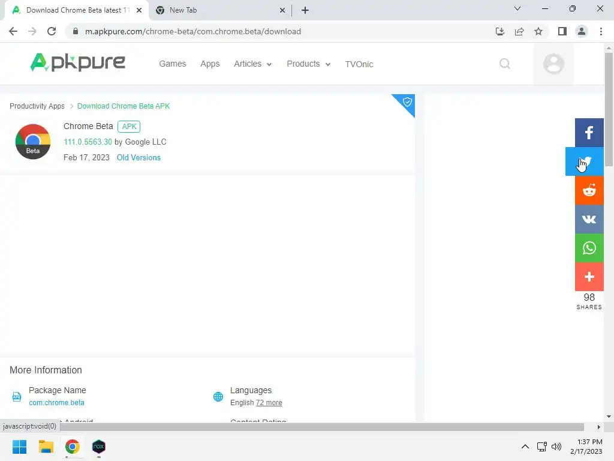The image size is (614, 461).
Task: Open the TVOnic page
Action: click(359, 64)
